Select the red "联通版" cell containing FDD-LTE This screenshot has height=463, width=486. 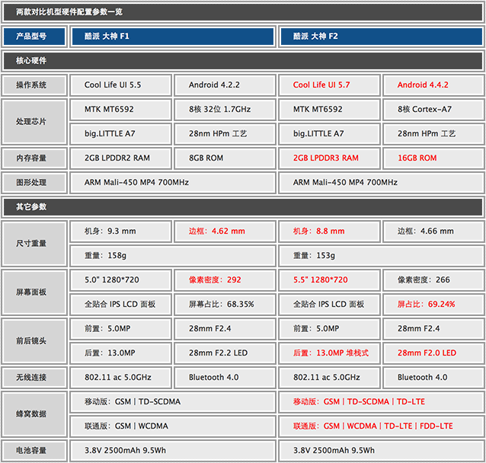pos(381,426)
